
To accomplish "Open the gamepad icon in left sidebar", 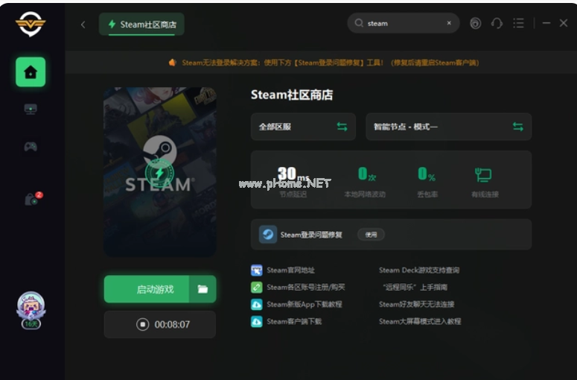I will pyautogui.click(x=31, y=147).
